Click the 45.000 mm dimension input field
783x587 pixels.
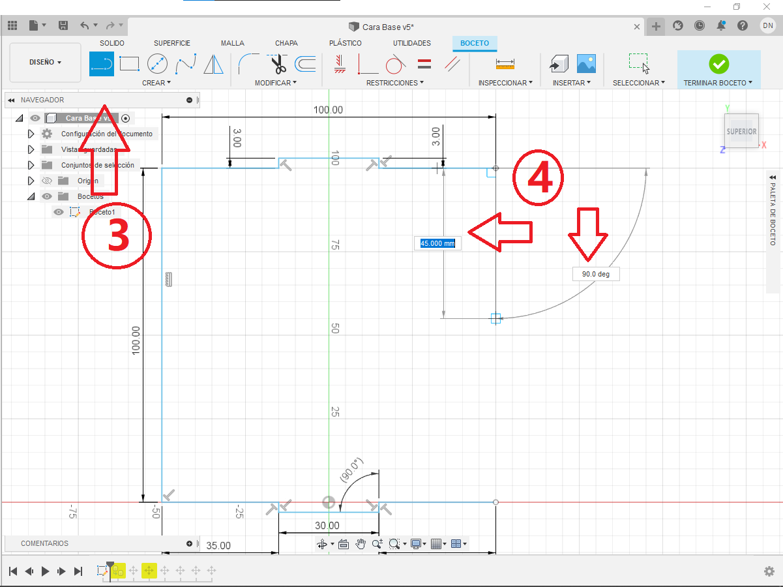pyautogui.click(x=438, y=243)
